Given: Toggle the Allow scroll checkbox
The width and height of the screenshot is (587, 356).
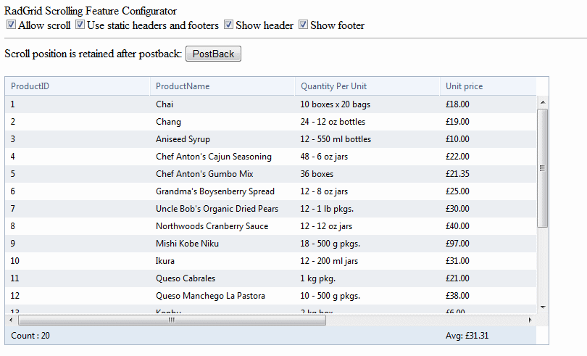Looking at the screenshot, I should pos(11,25).
